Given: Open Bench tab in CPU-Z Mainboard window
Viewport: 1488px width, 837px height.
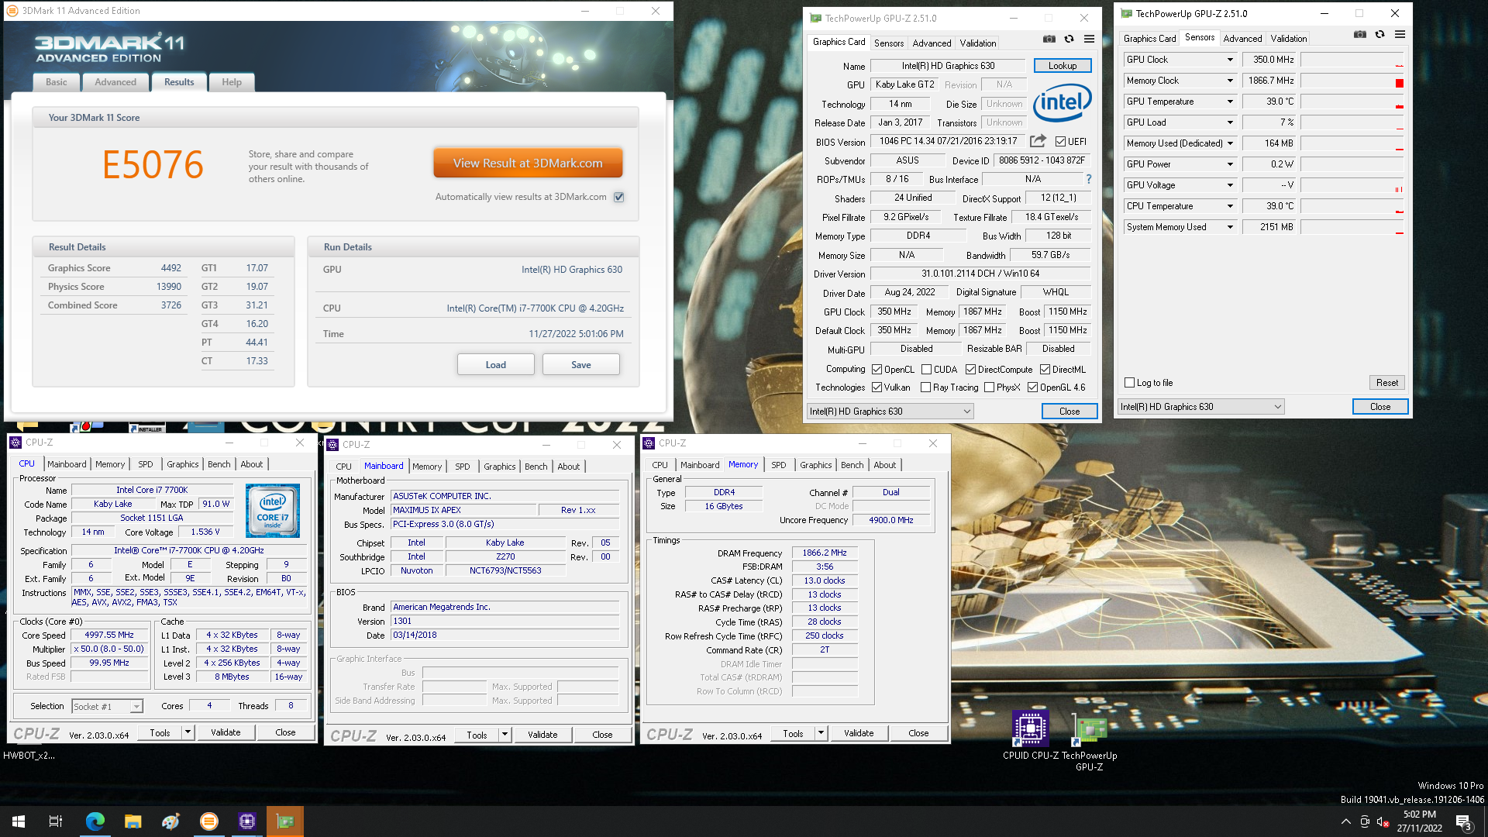Looking at the screenshot, I should 536,467.
